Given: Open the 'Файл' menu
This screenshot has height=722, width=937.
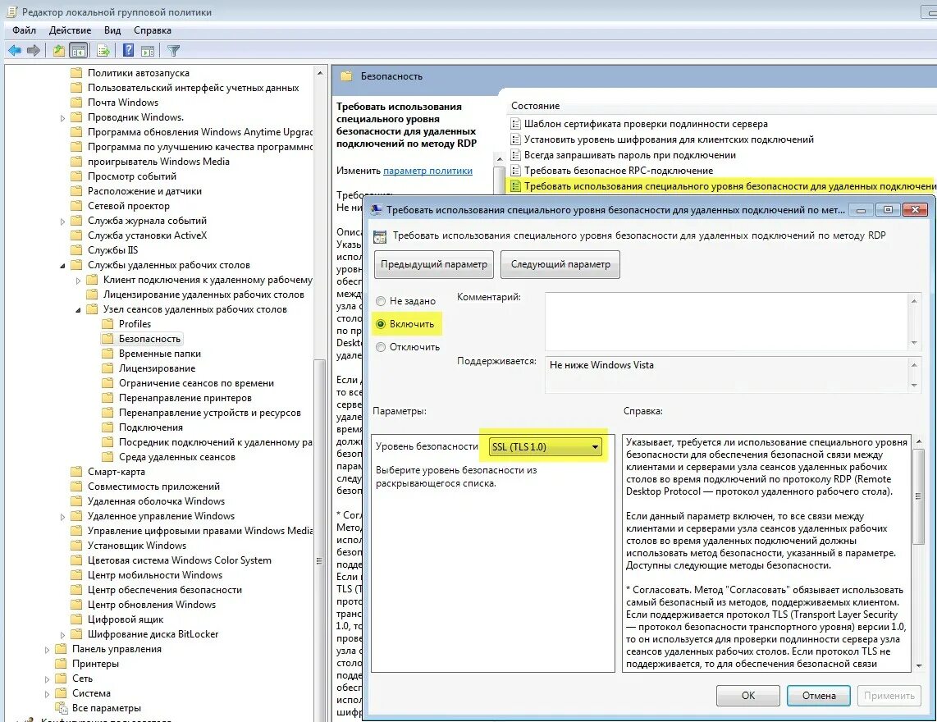Looking at the screenshot, I should coord(24,30).
